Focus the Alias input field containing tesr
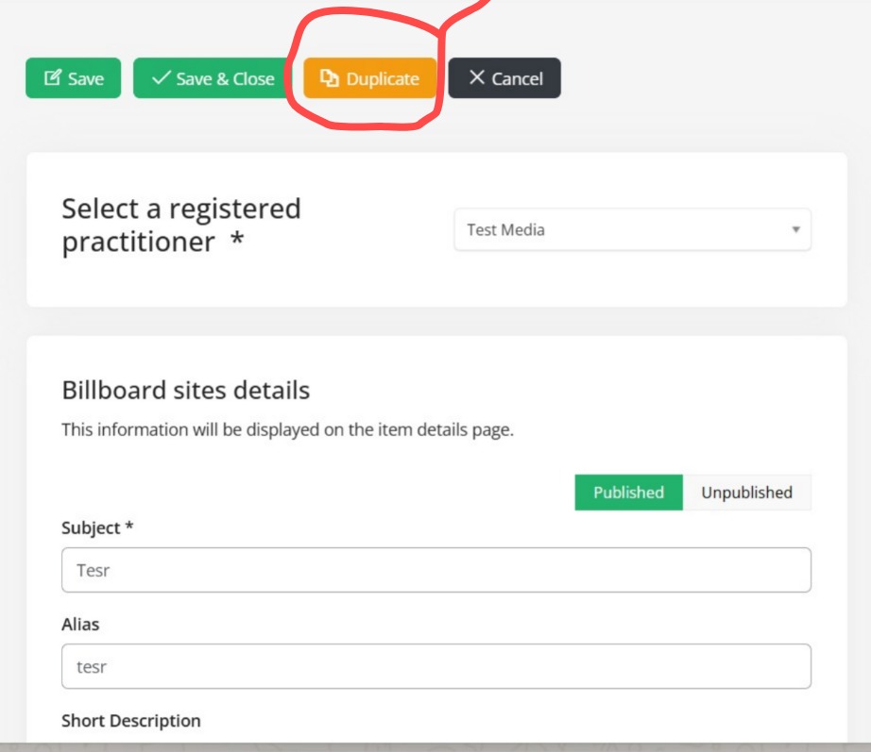The height and width of the screenshot is (752, 871). click(x=435, y=666)
